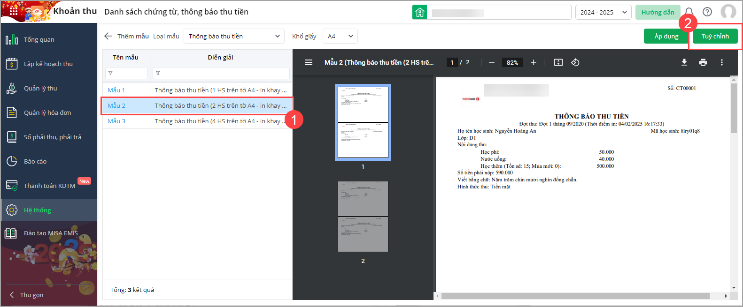This screenshot has height=307, width=743.
Task: Zoom in the PDF with plus icon
Action: [x=533, y=62]
